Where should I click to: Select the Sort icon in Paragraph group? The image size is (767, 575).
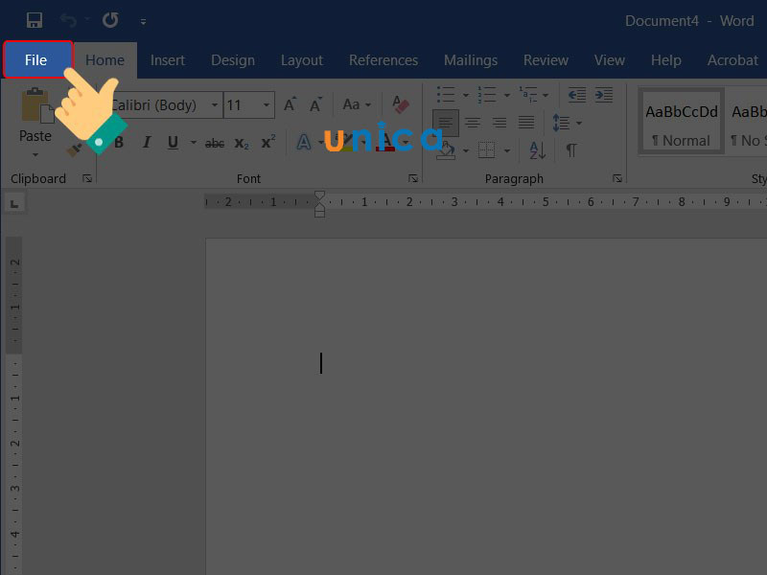coord(536,149)
